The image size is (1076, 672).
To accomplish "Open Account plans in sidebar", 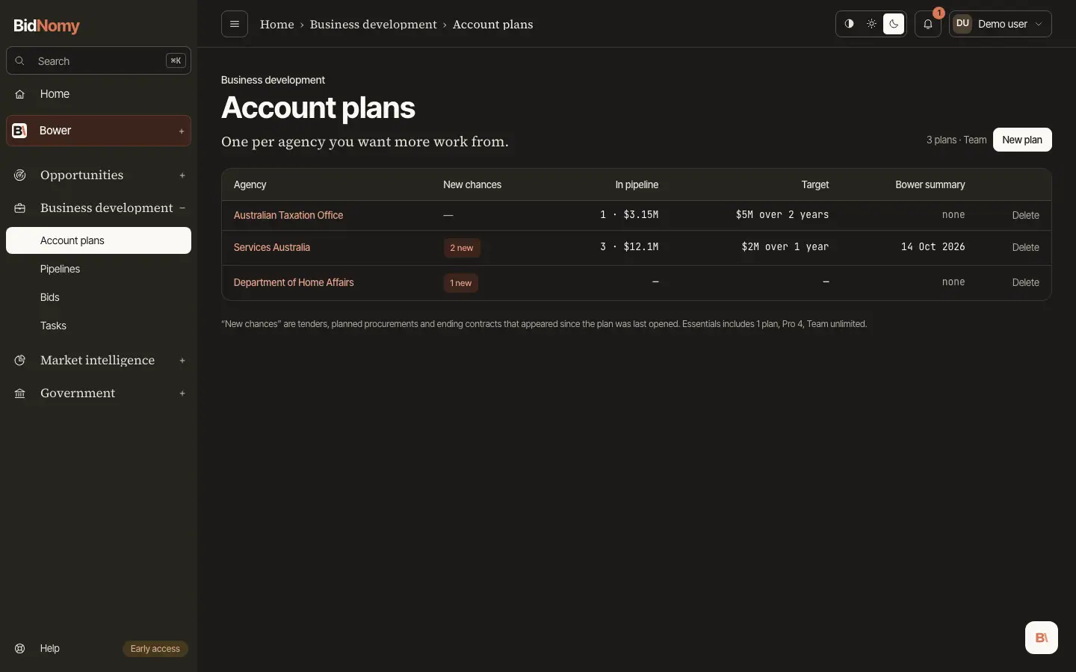I will [x=99, y=240].
